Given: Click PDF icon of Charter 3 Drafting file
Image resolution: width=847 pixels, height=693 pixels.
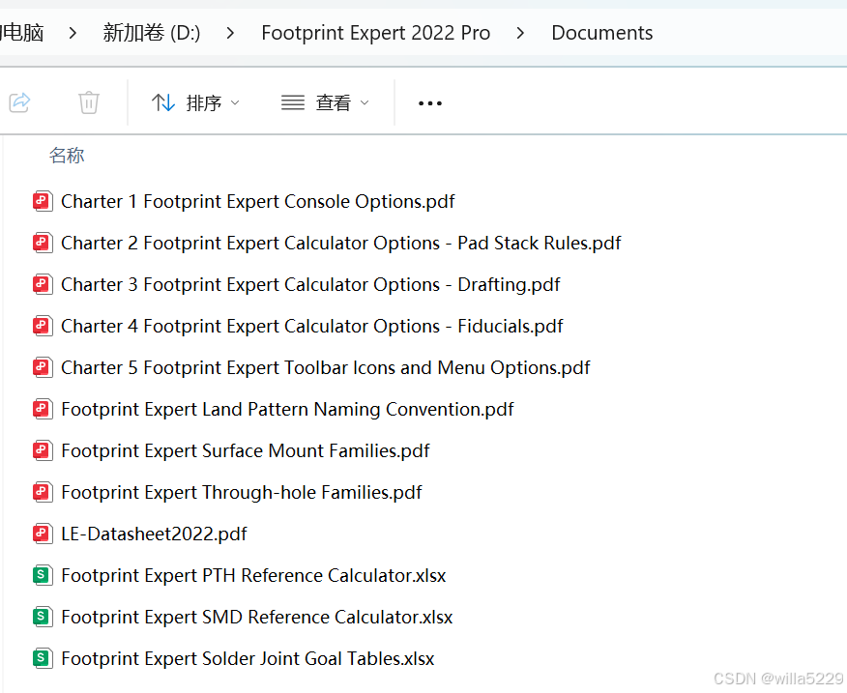Looking at the screenshot, I should (43, 285).
